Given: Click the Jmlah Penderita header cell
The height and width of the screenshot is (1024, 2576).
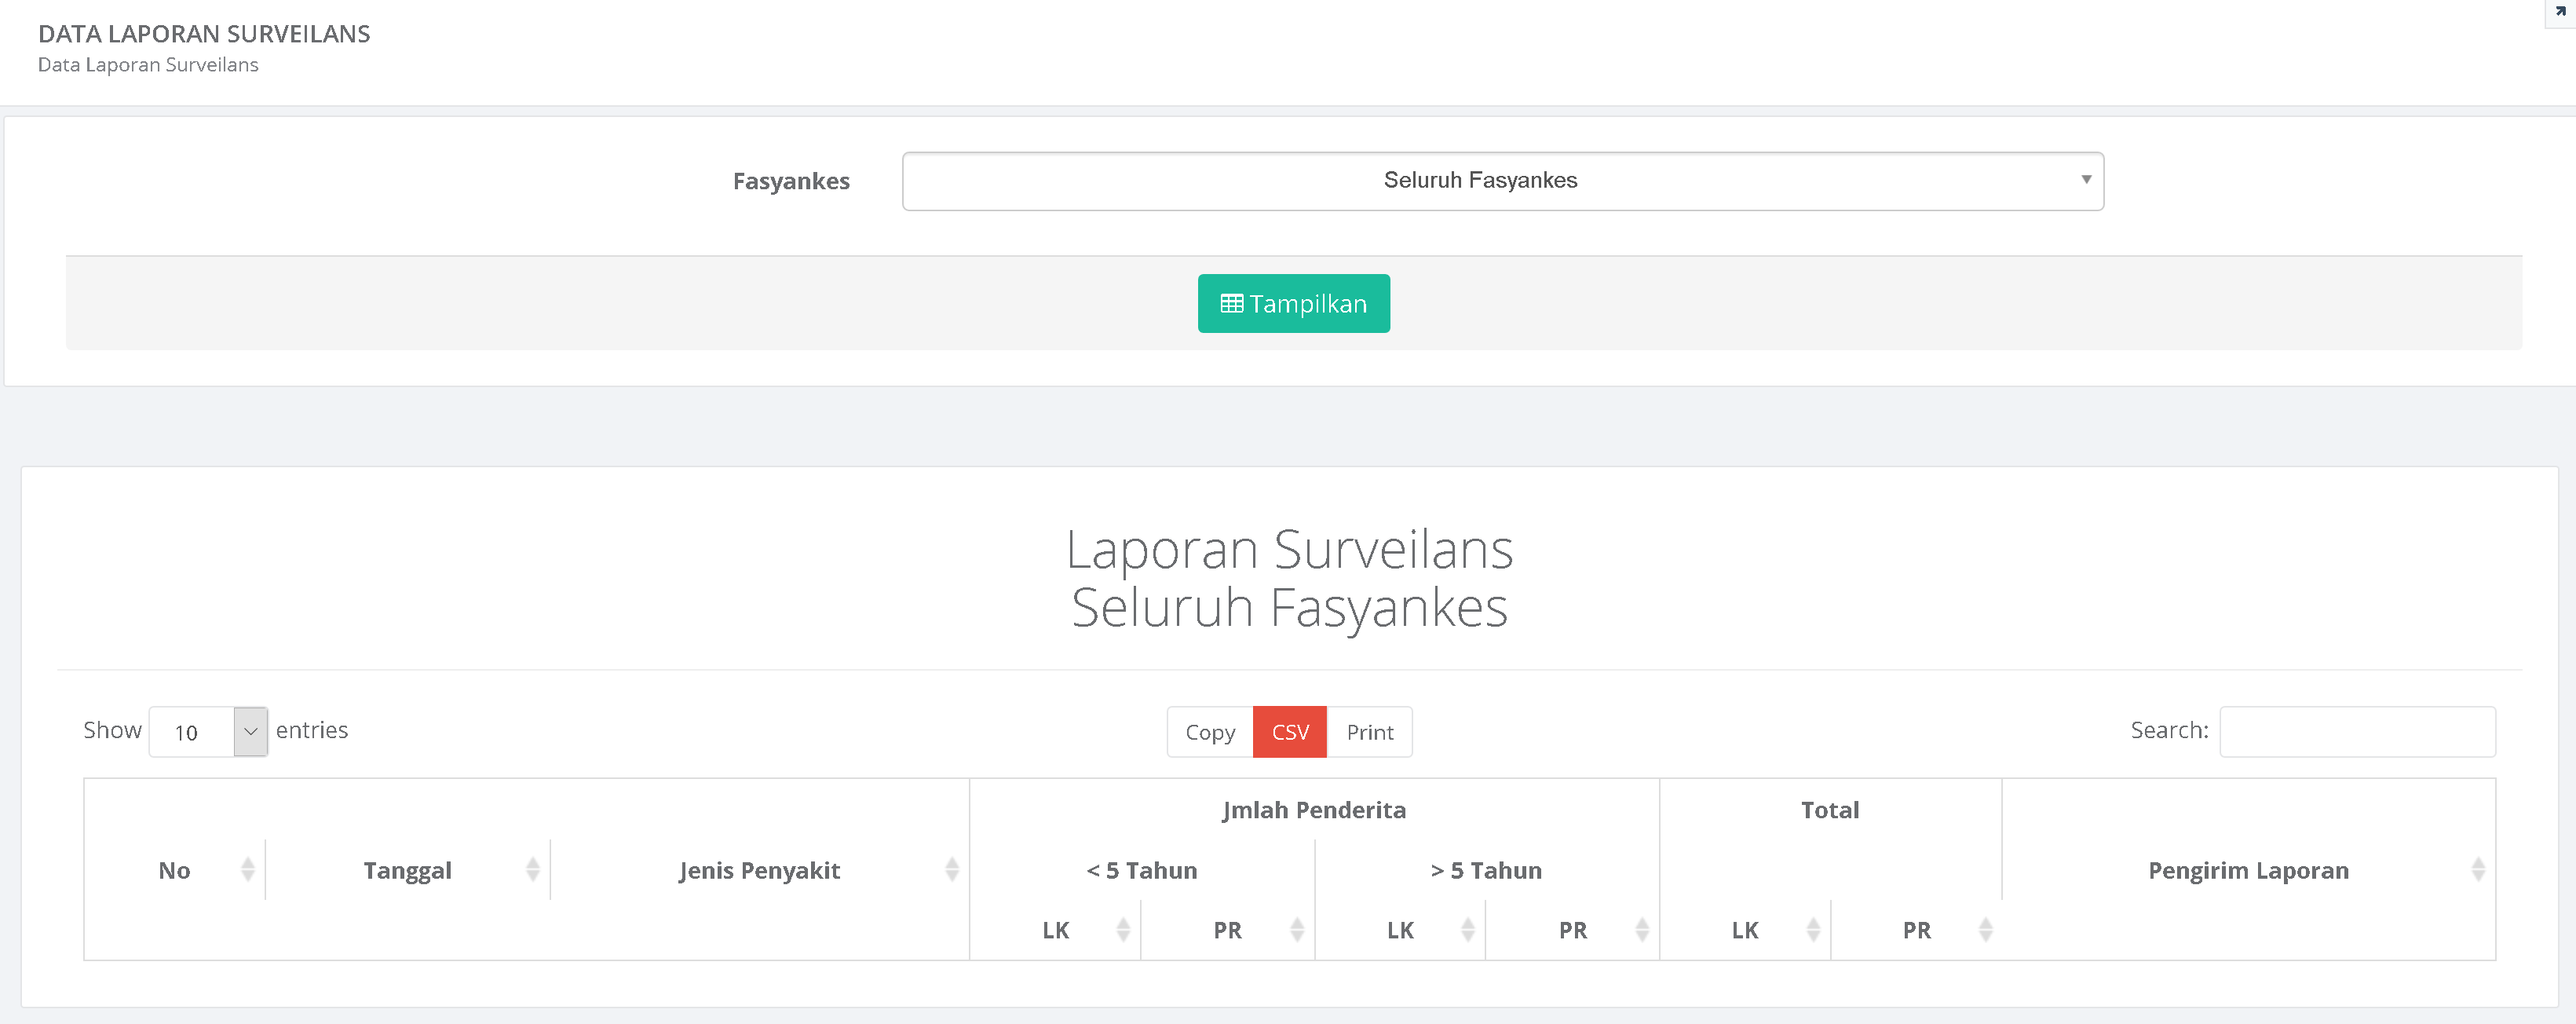Looking at the screenshot, I should pos(1313,810).
